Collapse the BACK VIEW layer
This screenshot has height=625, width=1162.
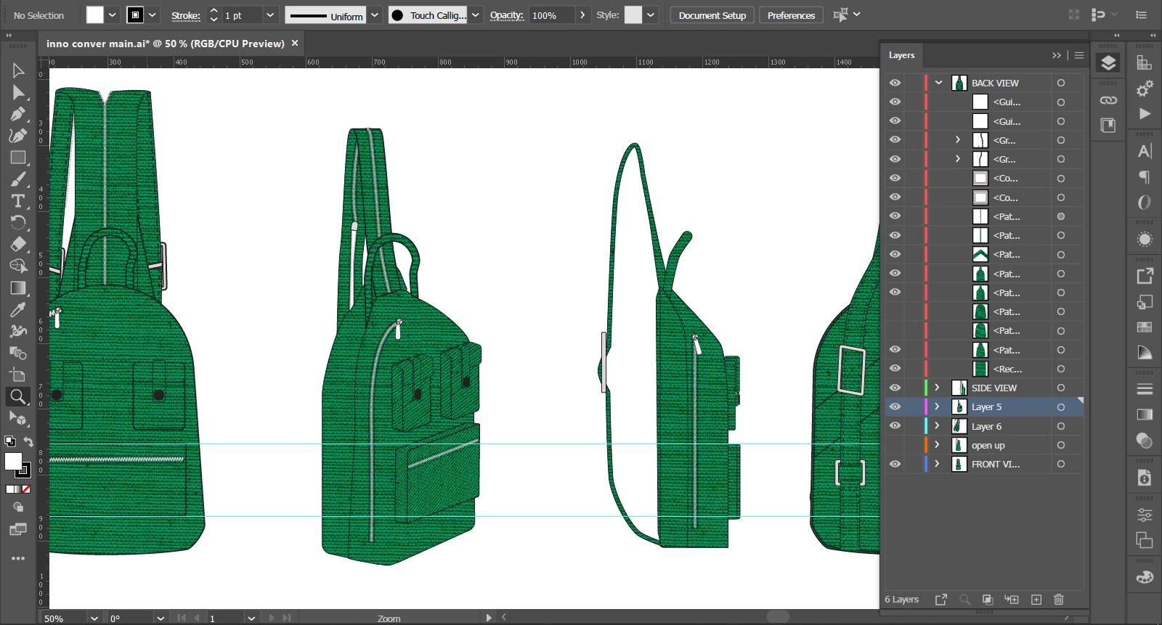tap(938, 83)
